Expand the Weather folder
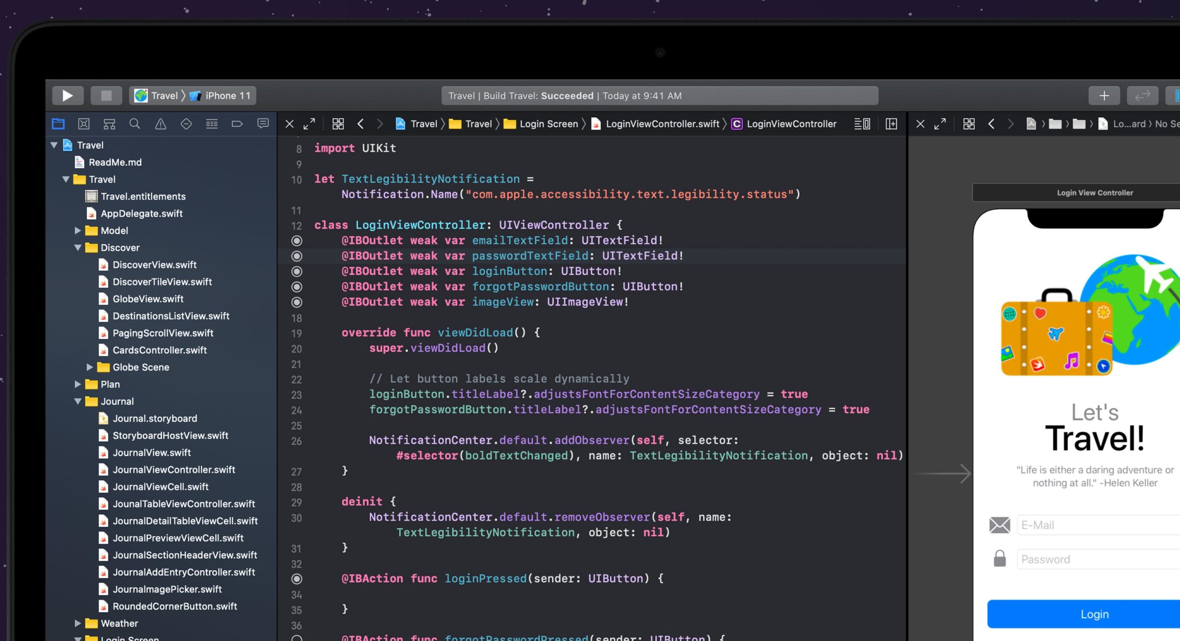The width and height of the screenshot is (1180, 641). [x=78, y=623]
